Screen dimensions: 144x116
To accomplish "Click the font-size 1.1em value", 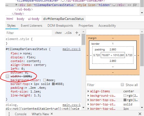I will (x=35, y=91).
